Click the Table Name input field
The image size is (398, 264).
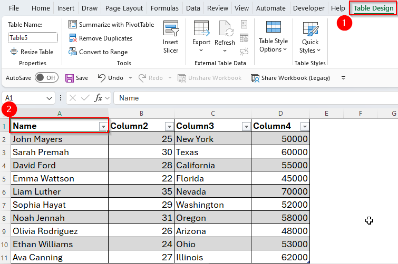coord(33,37)
